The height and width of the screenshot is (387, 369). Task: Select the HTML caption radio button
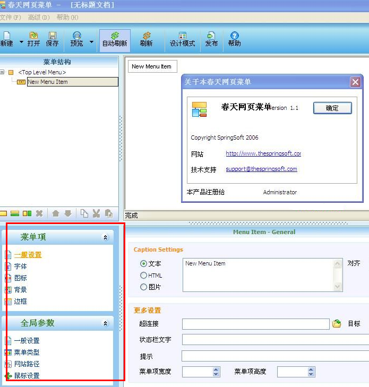point(143,275)
